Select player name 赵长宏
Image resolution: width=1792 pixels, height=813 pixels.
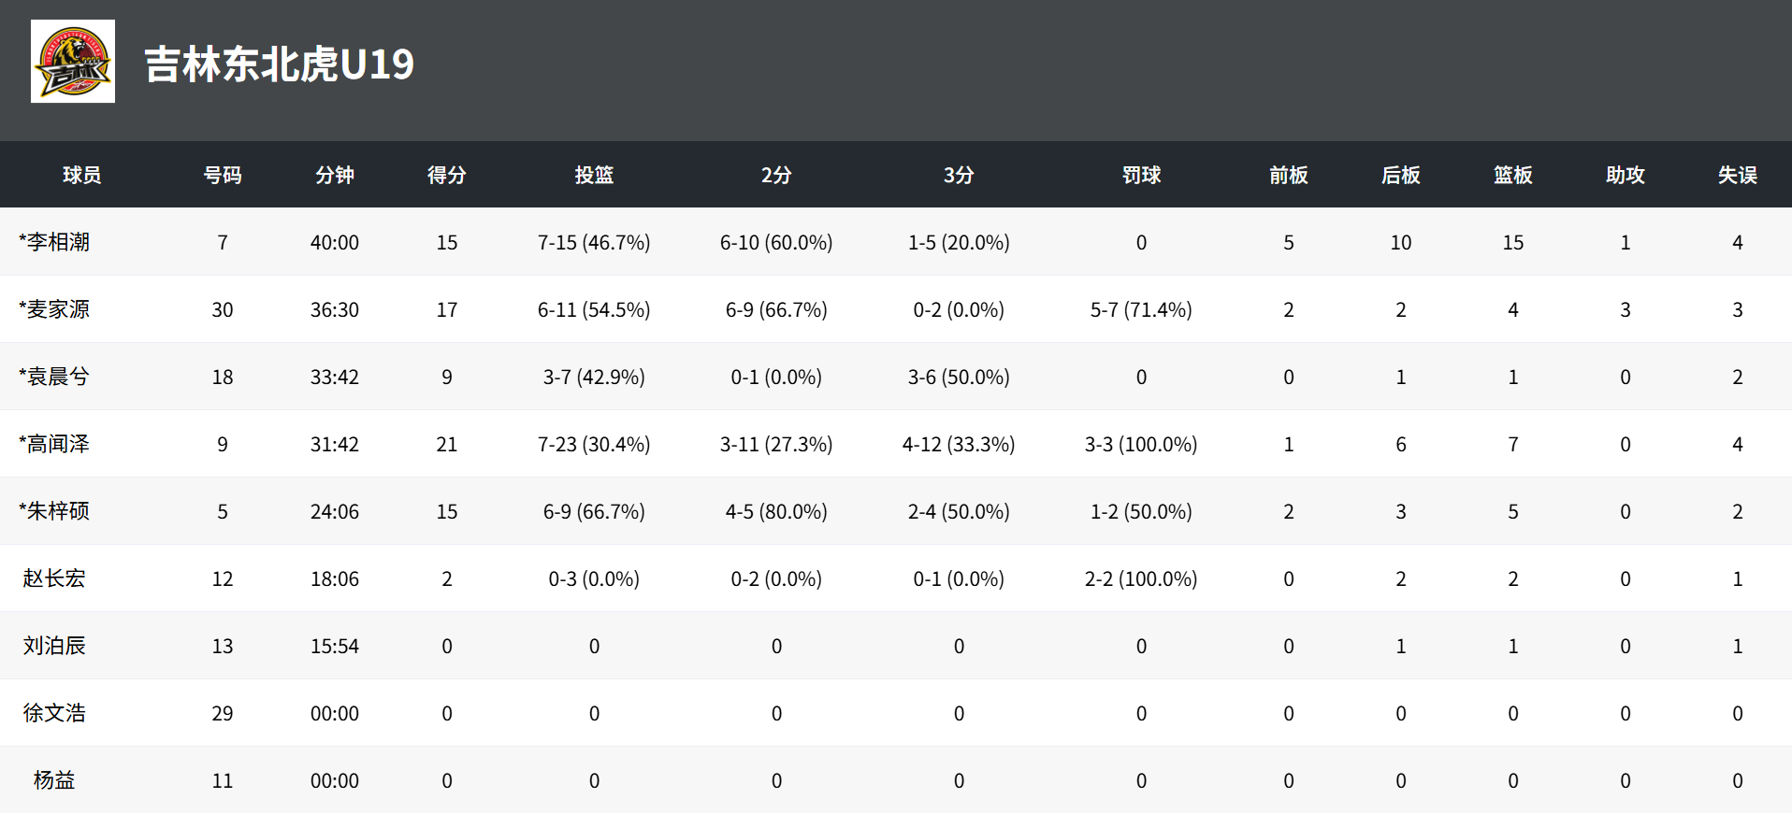pyautogui.click(x=54, y=578)
